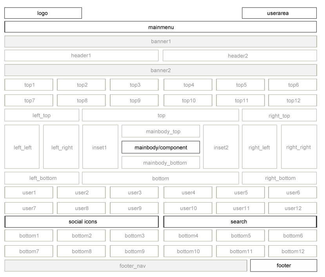Select the social icons position

(x=82, y=222)
